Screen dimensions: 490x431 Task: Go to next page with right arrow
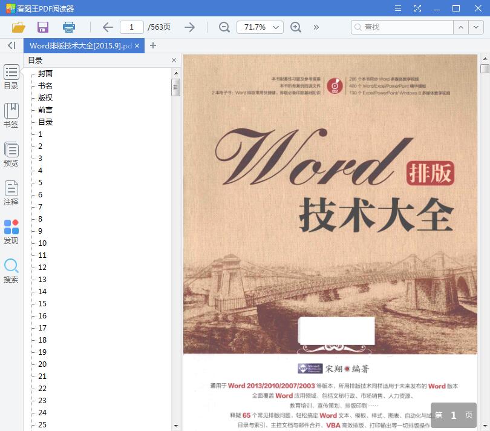point(190,27)
